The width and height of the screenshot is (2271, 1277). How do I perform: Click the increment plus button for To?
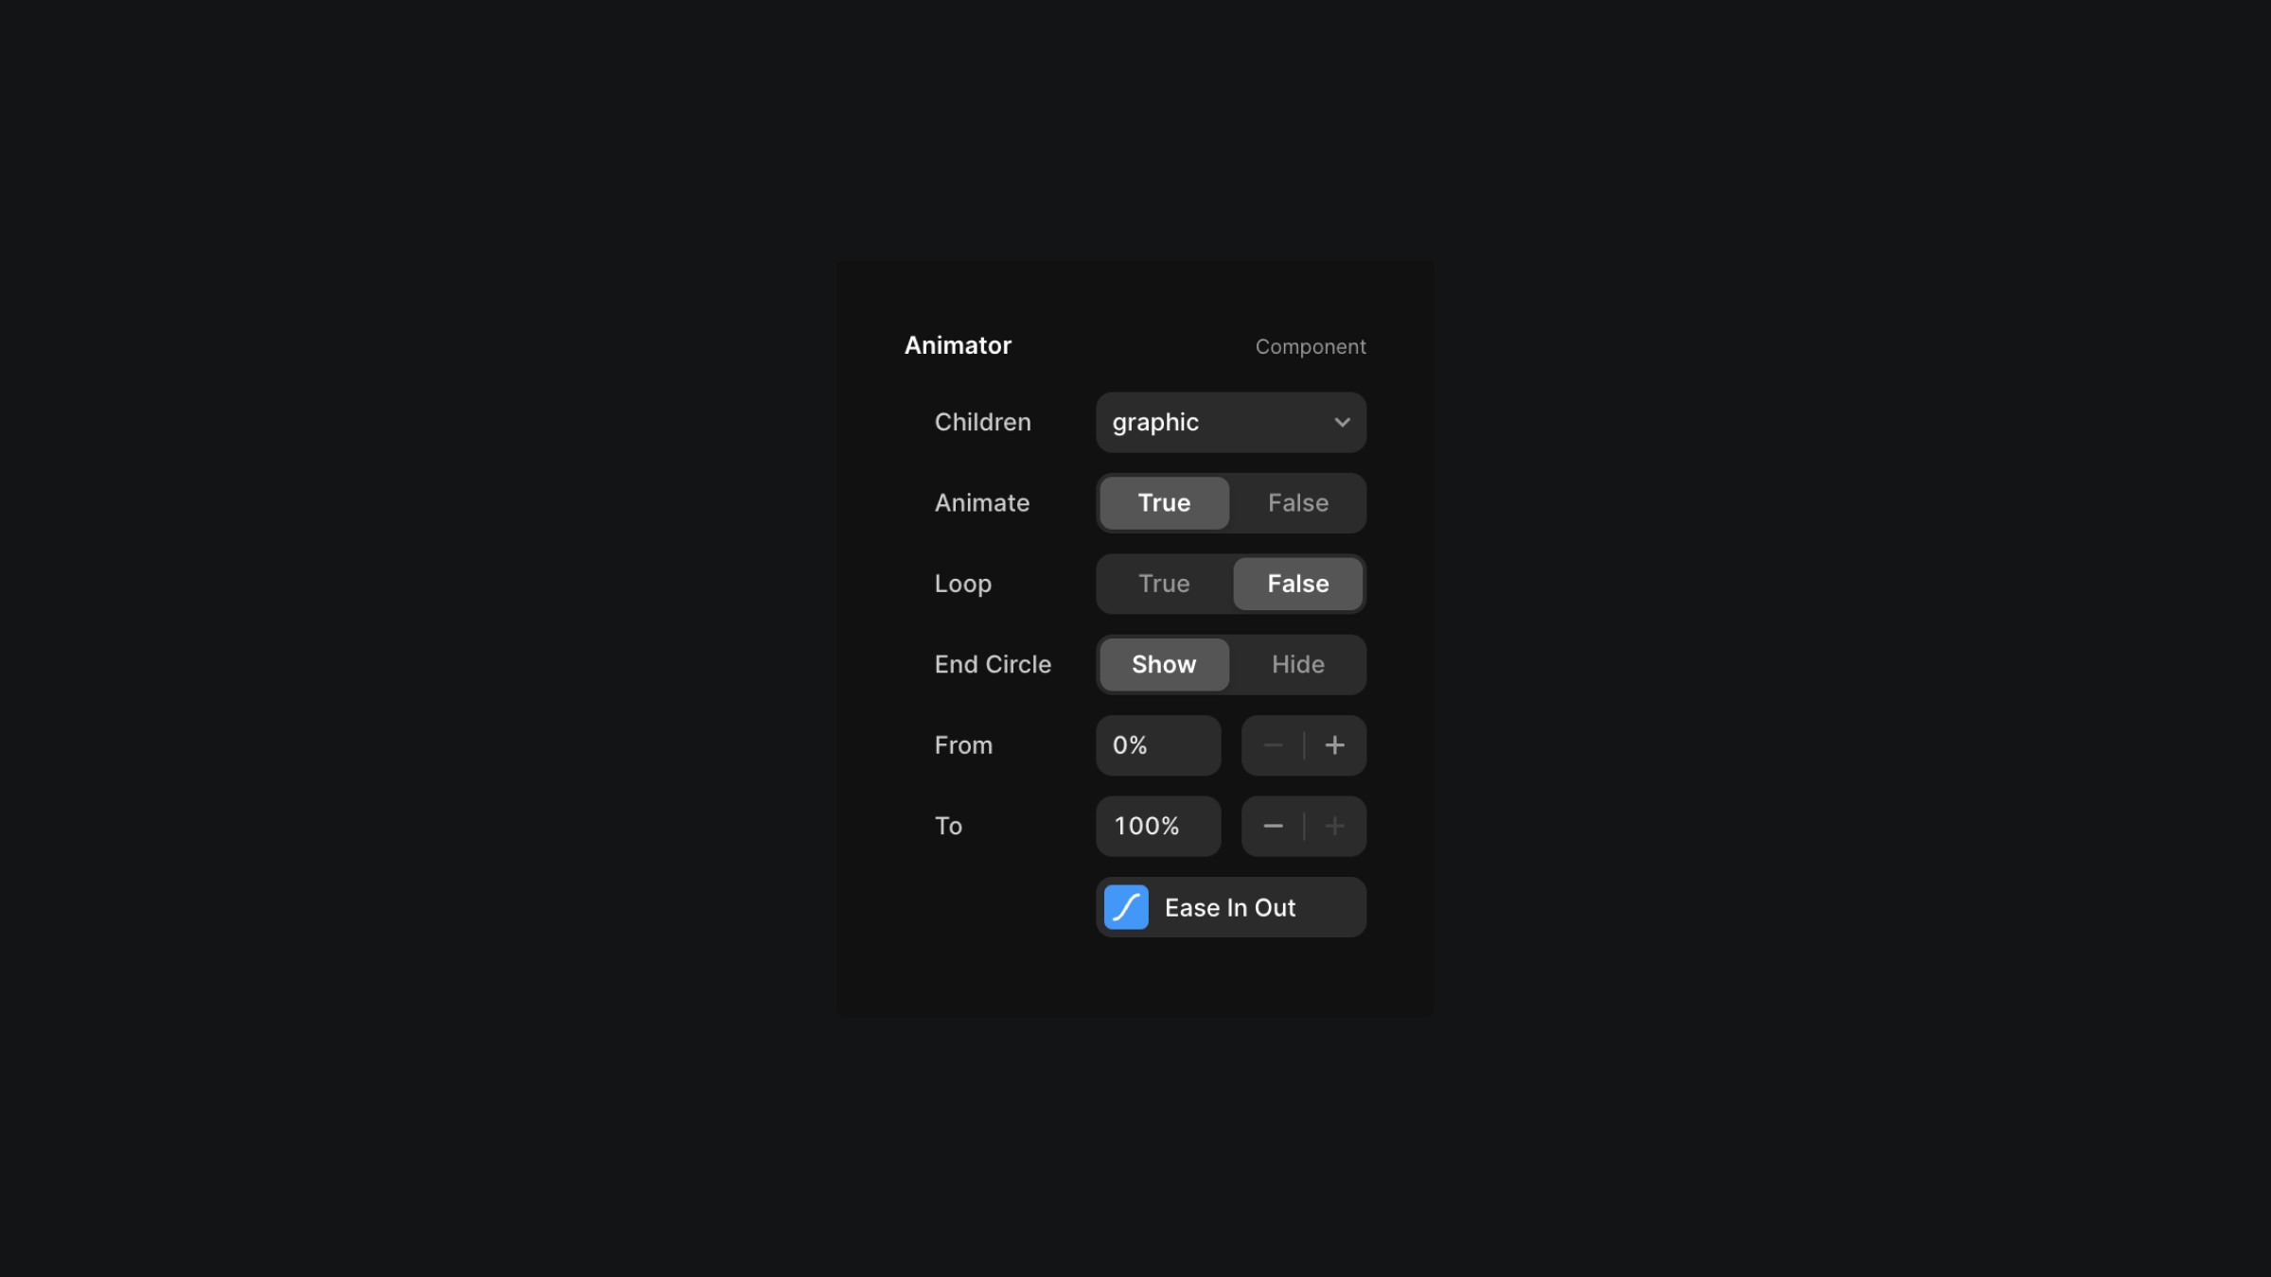1335,825
